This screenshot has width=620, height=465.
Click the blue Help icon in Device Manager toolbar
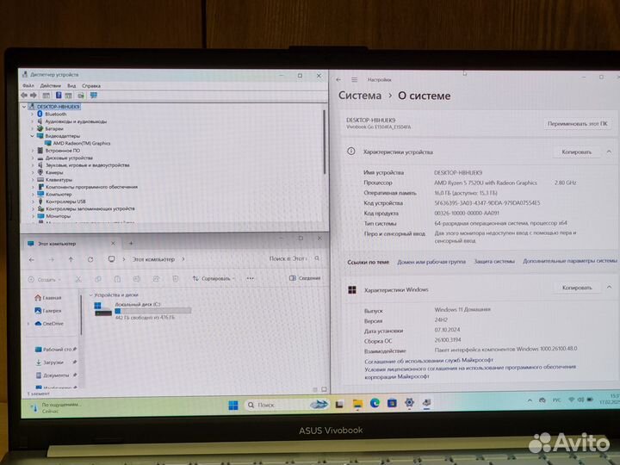59,96
